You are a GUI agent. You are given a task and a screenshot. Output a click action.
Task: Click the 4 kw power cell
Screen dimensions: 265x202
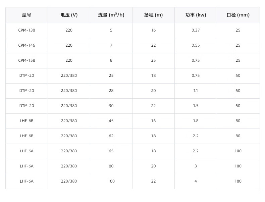tap(196, 181)
